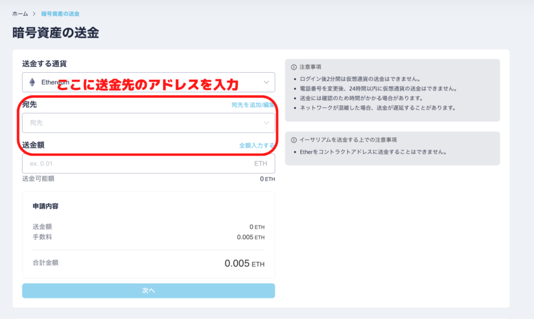Select the 送金可能額 label text

click(x=38, y=179)
